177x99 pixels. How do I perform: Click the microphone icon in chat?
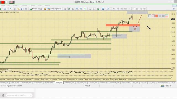coord(3,95)
